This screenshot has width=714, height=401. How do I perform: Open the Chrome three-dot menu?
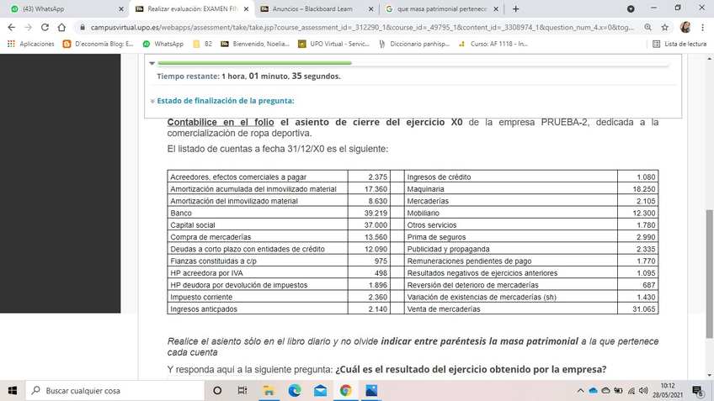(703, 27)
